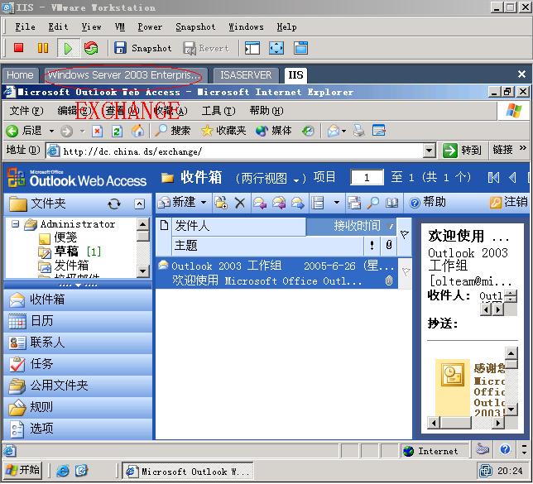Viewport: 533px width, 484px height.
Task: Click the 开始 Start button
Action: [22, 471]
